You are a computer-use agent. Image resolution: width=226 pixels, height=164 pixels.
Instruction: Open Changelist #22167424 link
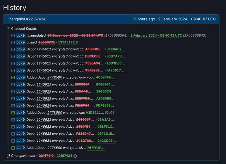coord(26,19)
